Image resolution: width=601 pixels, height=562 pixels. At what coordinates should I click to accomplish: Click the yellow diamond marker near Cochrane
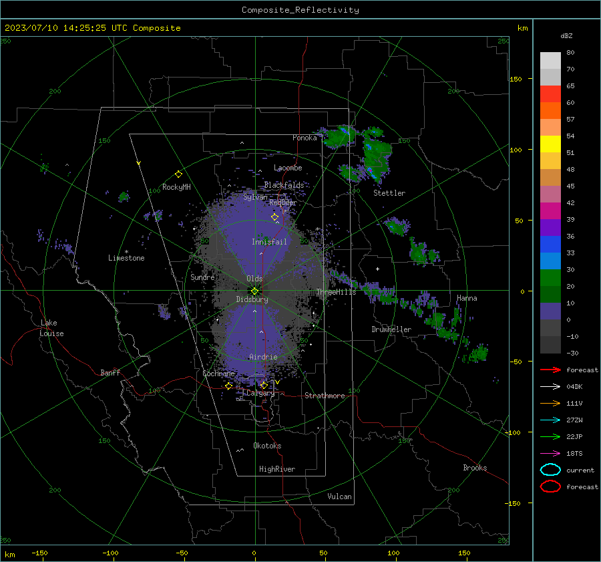click(x=229, y=386)
